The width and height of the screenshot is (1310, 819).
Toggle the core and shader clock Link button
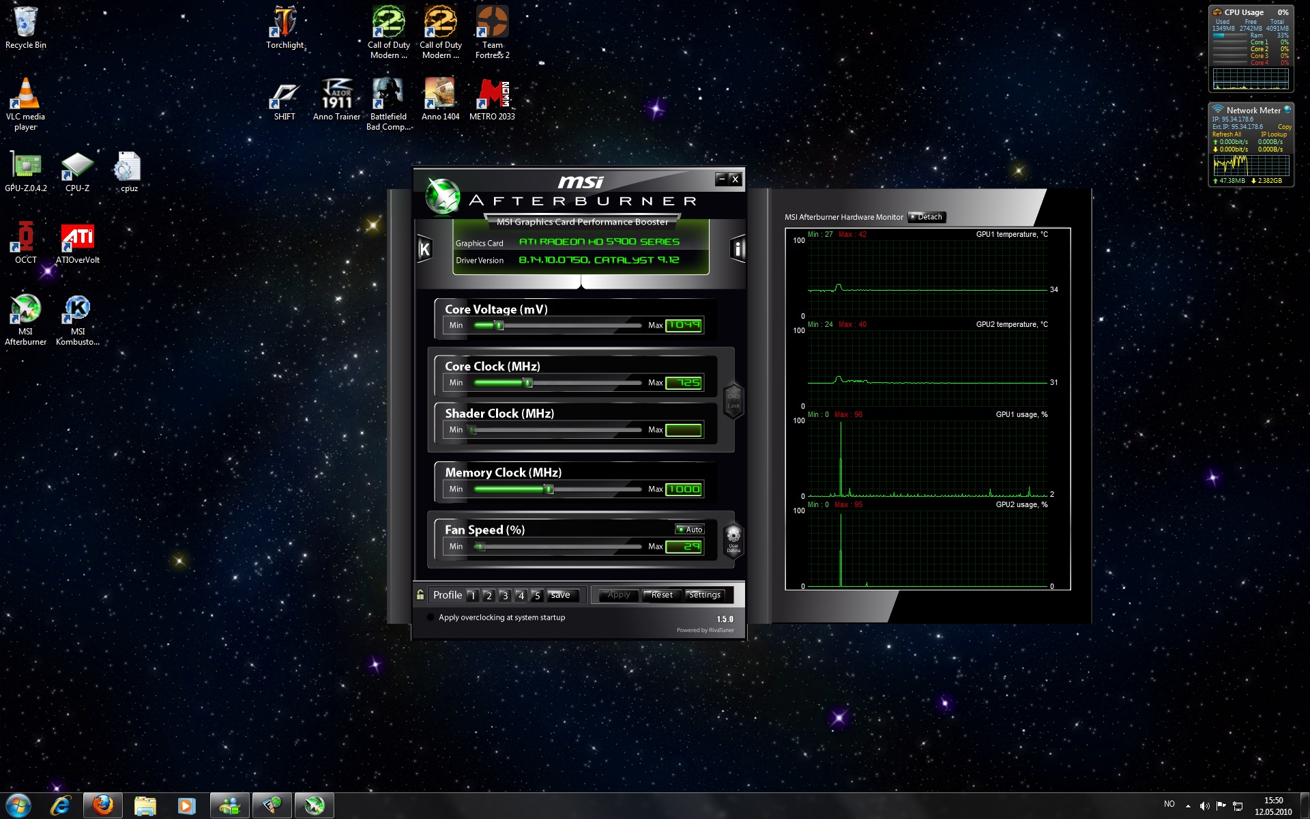click(733, 400)
